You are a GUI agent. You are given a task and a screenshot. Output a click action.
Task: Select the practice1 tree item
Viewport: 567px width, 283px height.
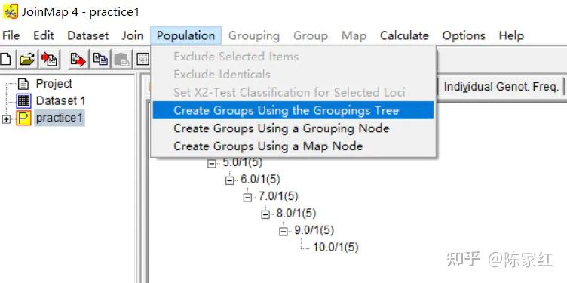coord(60,118)
